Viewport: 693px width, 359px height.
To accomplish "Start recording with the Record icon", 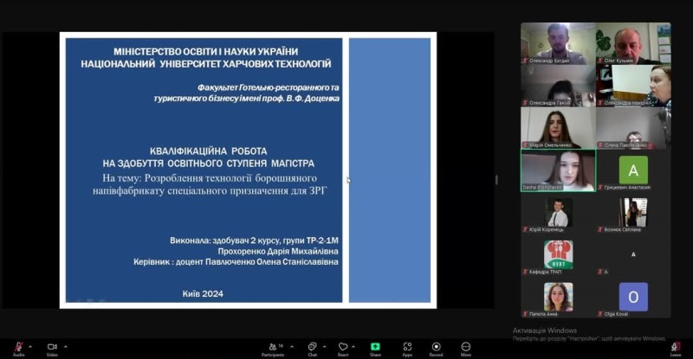I will click(436, 347).
